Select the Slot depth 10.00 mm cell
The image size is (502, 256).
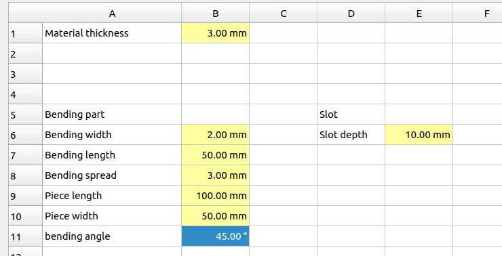(419, 135)
